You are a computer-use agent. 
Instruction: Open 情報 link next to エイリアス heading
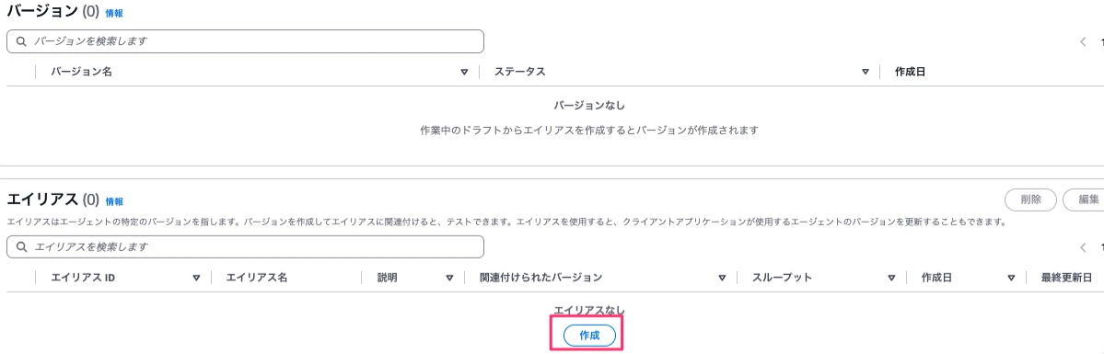(x=114, y=201)
